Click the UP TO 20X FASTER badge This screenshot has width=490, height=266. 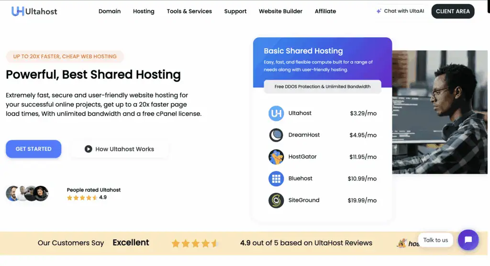click(65, 56)
